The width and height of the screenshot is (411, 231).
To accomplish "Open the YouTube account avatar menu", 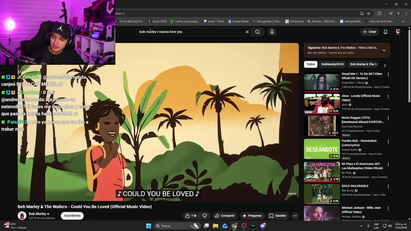I will [x=398, y=32].
